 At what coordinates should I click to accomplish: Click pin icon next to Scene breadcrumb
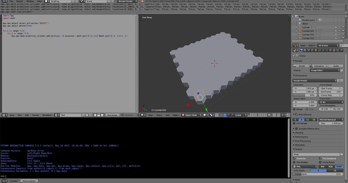tap(294, 56)
